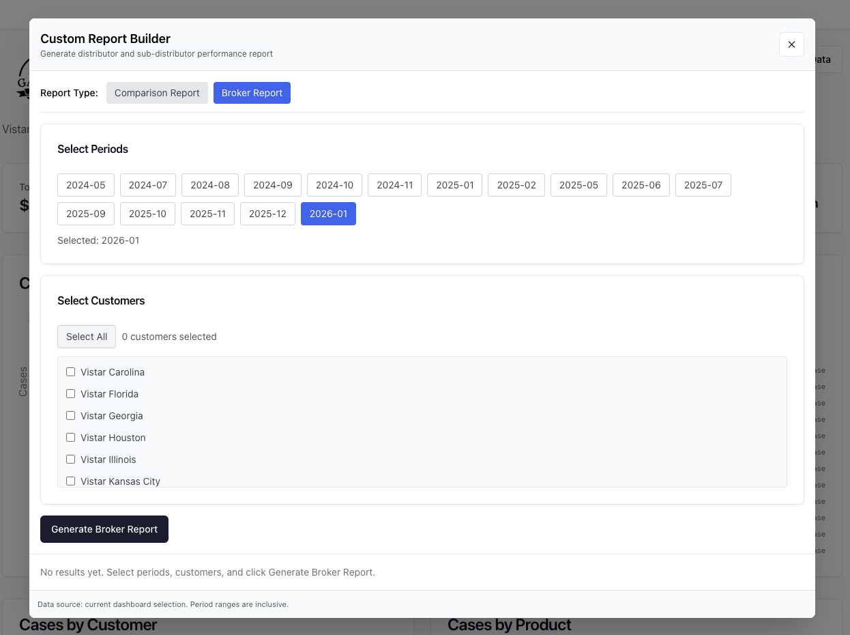Image resolution: width=850 pixels, height=635 pixels.
Task: Select period 2024-11
Action: [x=394, y=185]
